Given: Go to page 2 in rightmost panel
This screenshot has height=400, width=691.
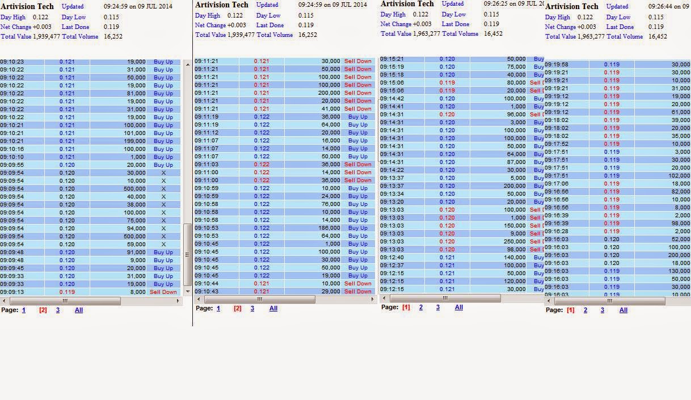Looking at the screenshot, I should pyautogui.click(x=585, y=310).
